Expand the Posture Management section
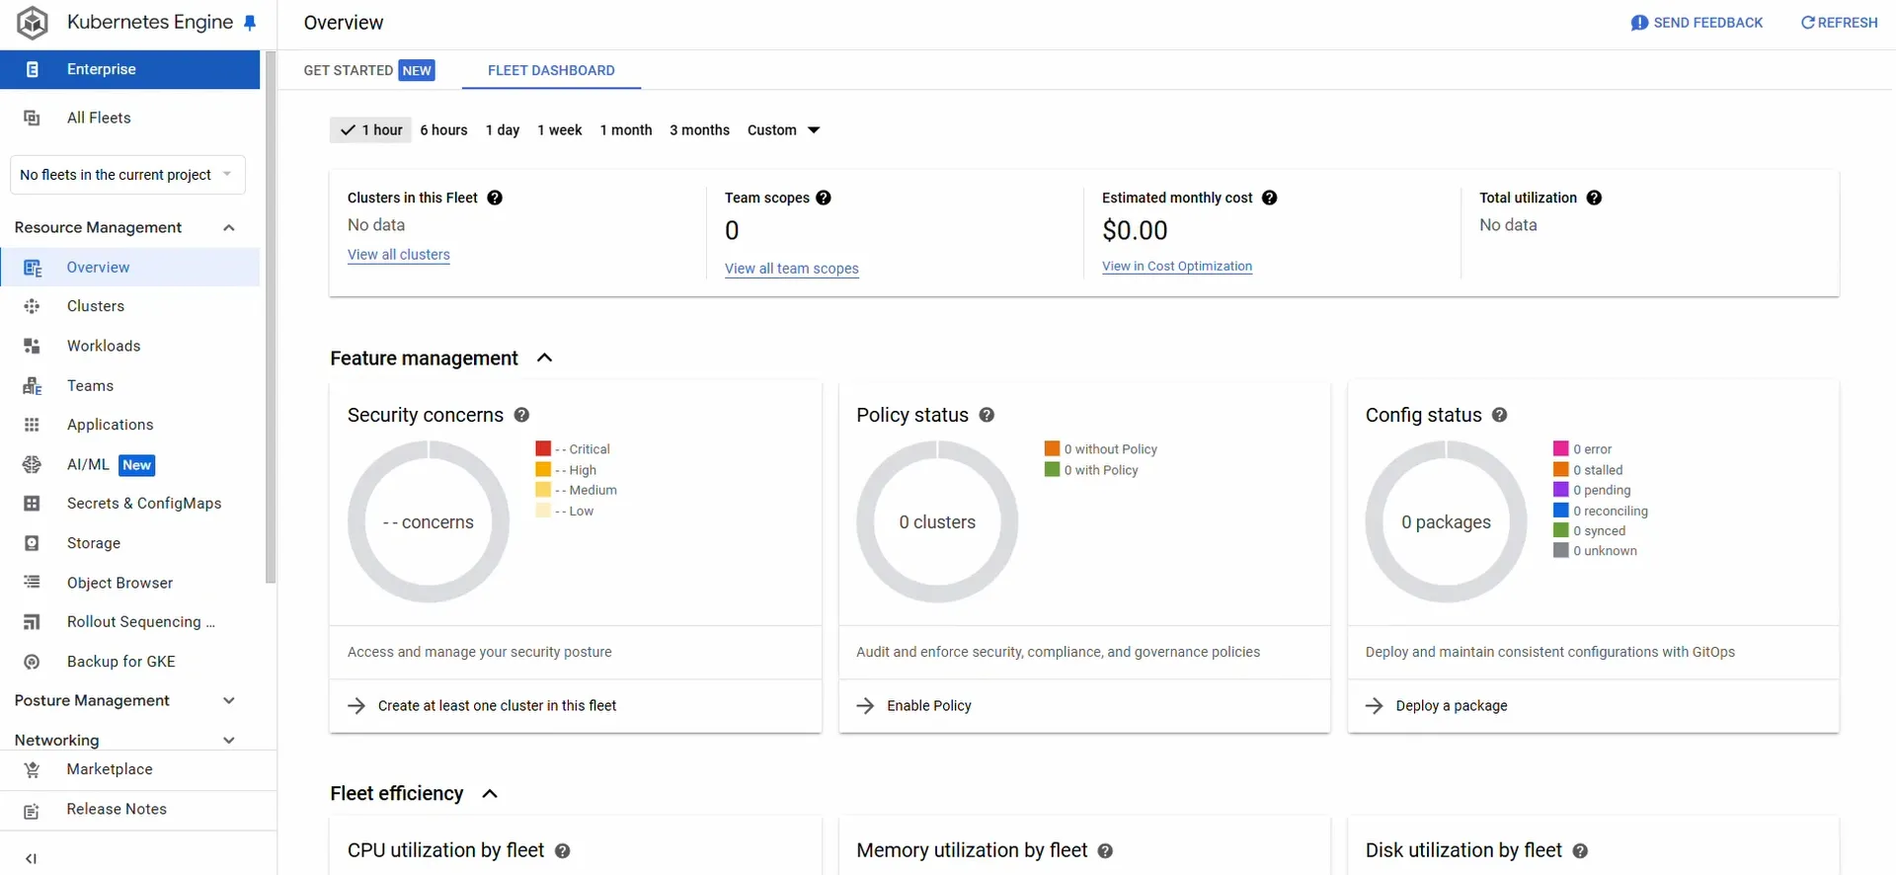 [x=229, y=700]
